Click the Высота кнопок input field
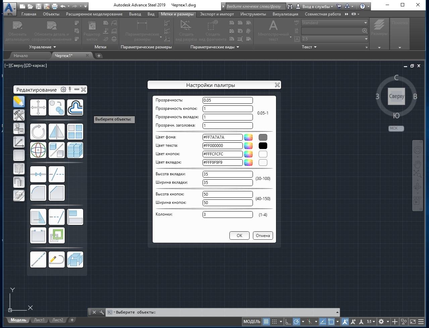This screenshot has height=328, width=429. coord(228,194)
